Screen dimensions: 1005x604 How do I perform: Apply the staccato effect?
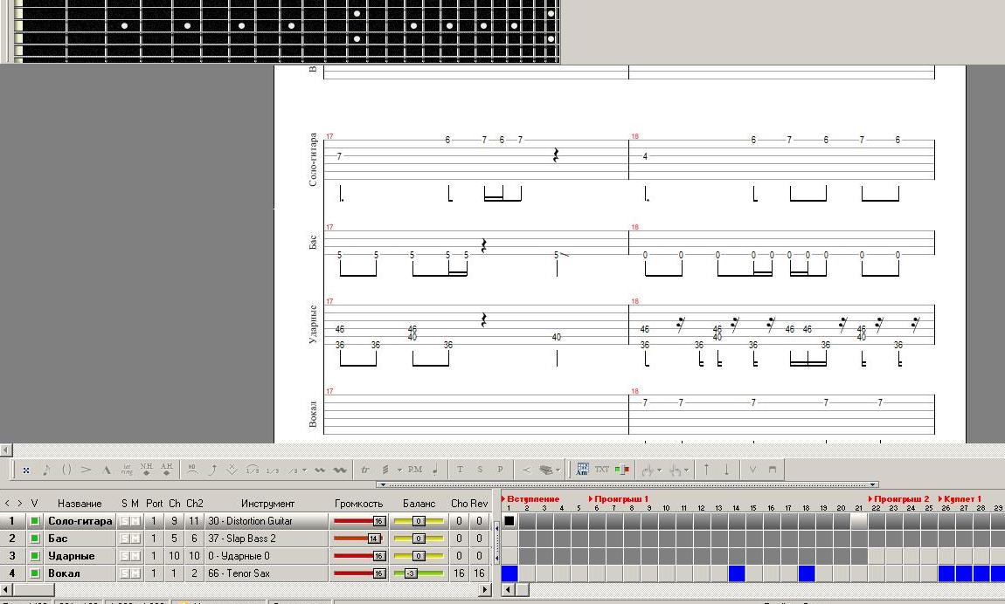click(x=435, y=470)
